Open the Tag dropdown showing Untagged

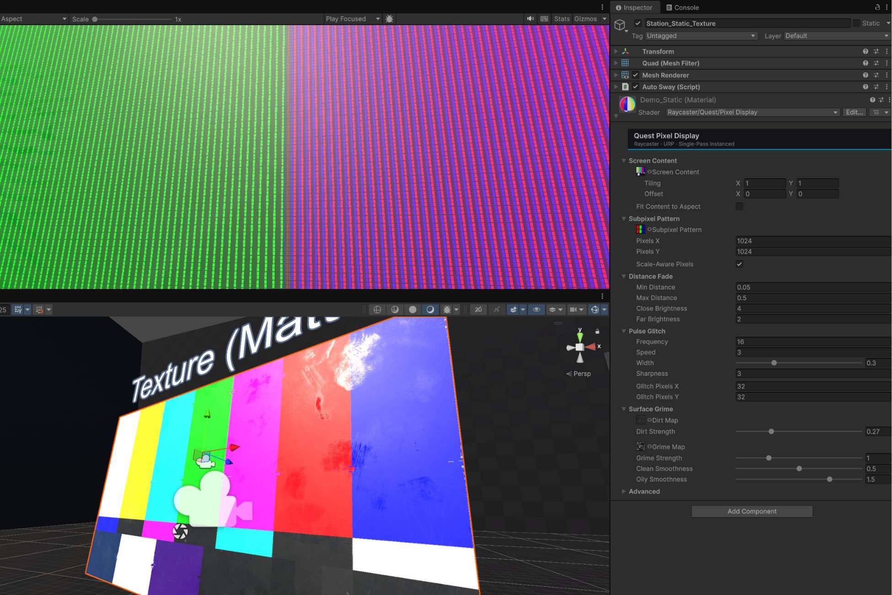[701, 36]
